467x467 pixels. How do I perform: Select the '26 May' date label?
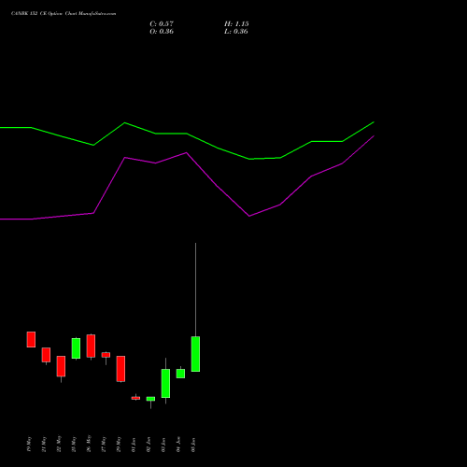[x=89, y=445]
